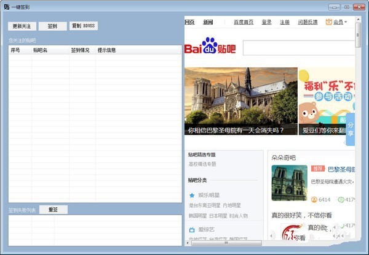
Task: Click the horizontal scrollbar thumb
Action: pyautogui.click(x=226, y=243)
